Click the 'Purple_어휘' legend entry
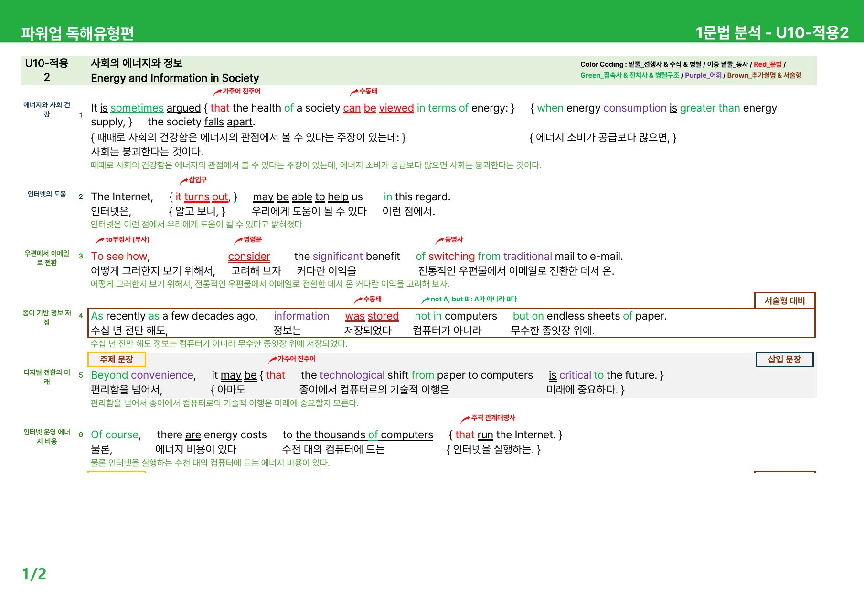Screen dimensions: 864x610 pos(703,75)
